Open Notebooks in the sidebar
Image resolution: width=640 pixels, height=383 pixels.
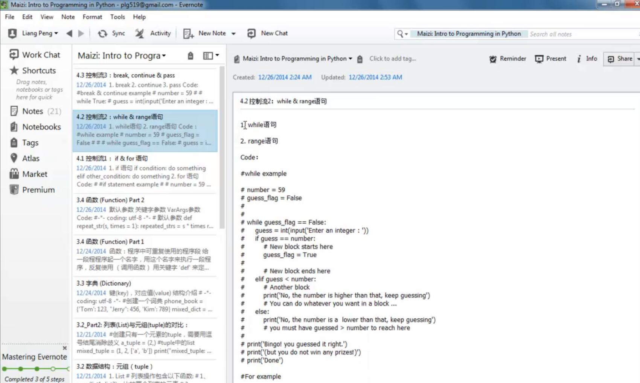pyautogui.click(x=35, y=127)
